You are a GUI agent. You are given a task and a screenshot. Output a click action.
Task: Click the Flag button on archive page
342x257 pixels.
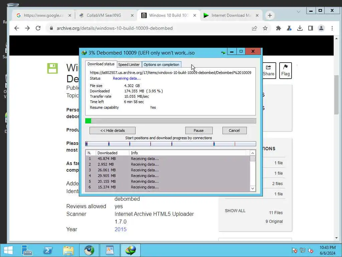click(286, 71)
